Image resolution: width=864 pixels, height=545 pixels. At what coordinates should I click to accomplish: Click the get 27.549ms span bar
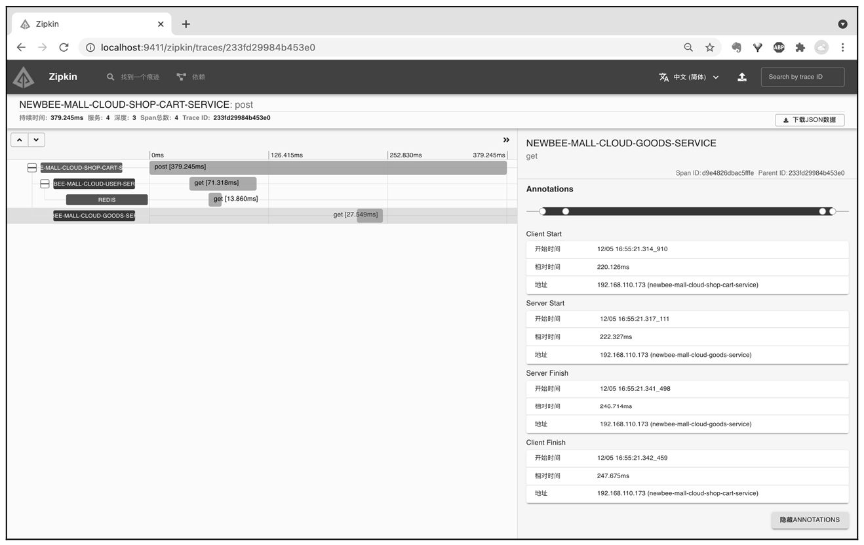pos(370,215)
